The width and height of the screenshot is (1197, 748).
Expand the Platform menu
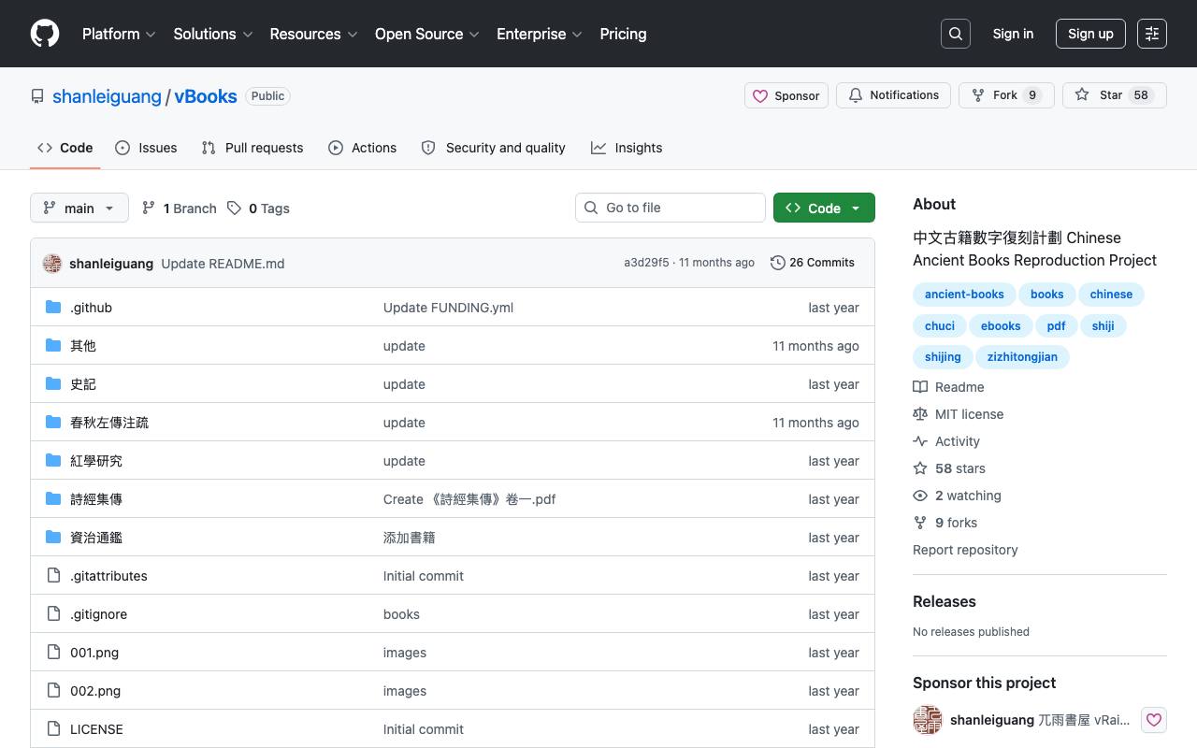(x=119, y=34)
